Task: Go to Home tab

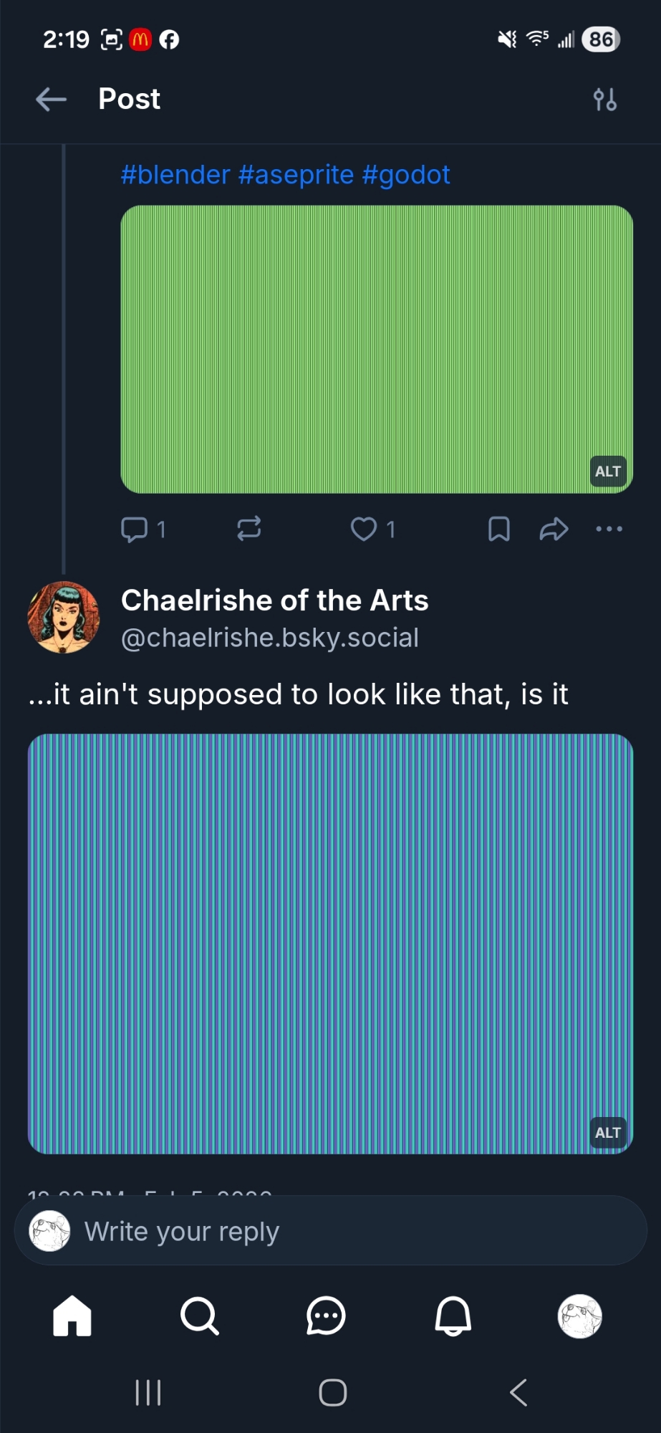Action: tap(72, 1316)
